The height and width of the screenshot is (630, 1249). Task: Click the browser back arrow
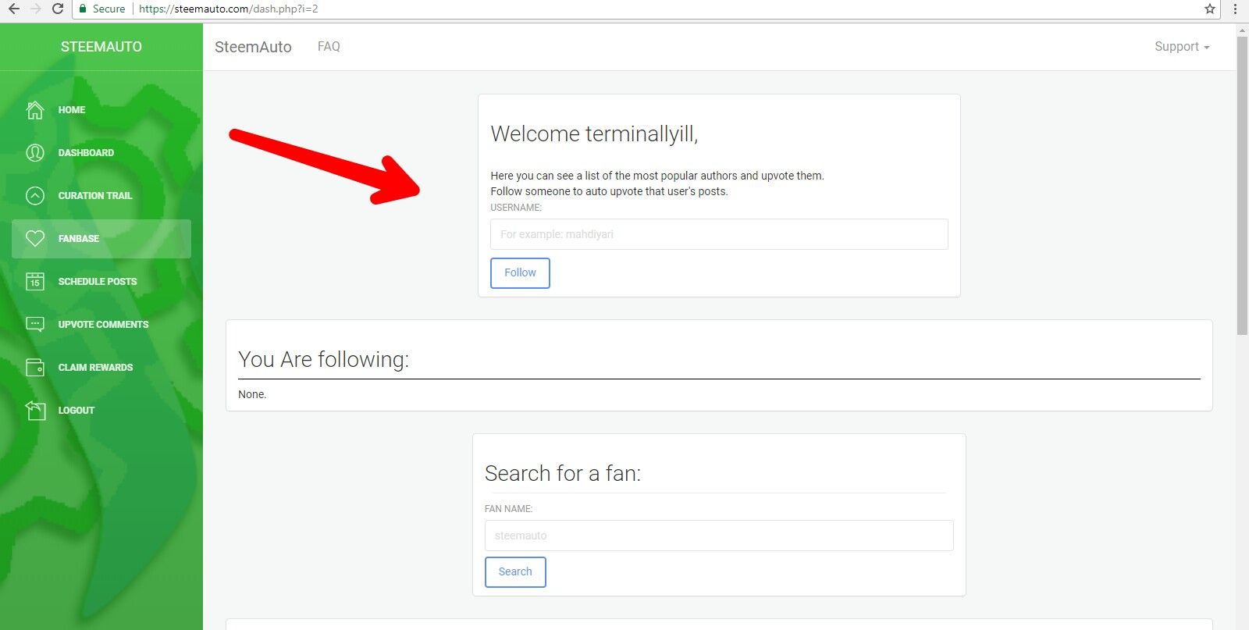tap(14, 9)
